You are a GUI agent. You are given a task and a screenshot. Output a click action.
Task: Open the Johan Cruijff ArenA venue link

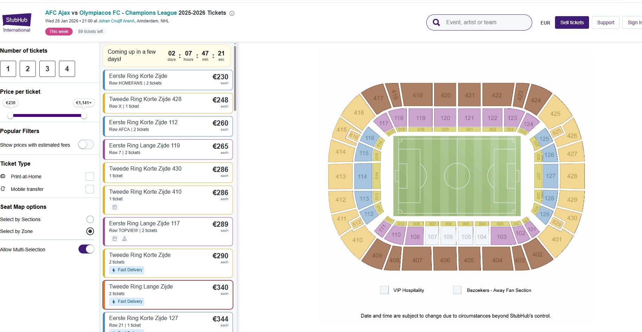(116, 21)
